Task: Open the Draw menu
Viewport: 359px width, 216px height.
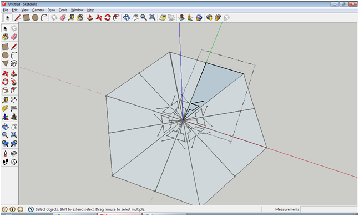Action: (51, 10)
